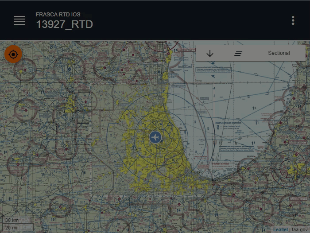Open the Sectional chart type dropdown
The width and height of the screenshot is (310, 233).
click(279, 53)
